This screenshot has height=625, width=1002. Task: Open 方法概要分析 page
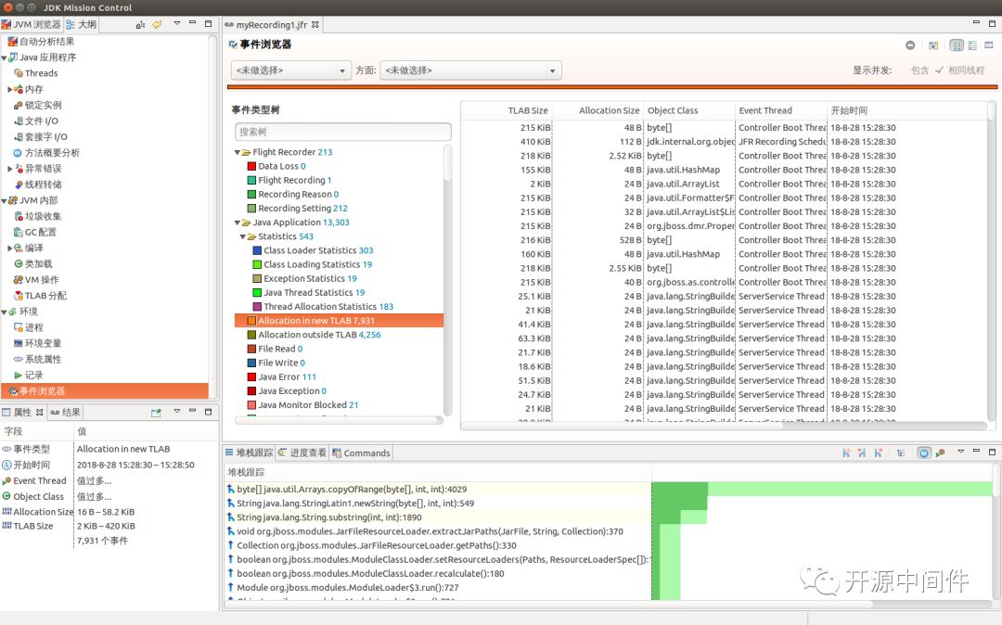[52, 153]
